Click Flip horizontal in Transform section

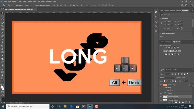point(178,28)
